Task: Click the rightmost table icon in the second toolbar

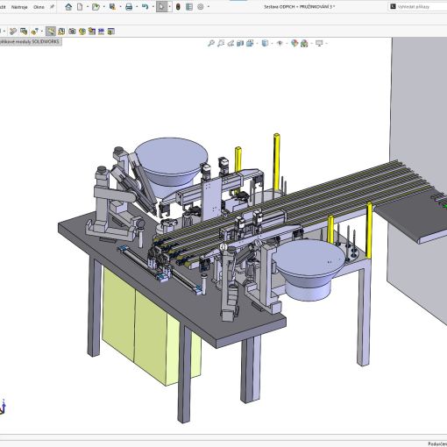Action: coord(110,32)
